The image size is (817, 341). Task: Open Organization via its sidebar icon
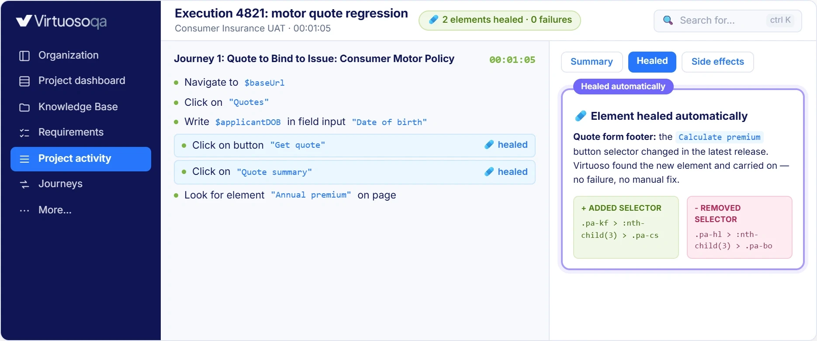[x=24, y=56]
